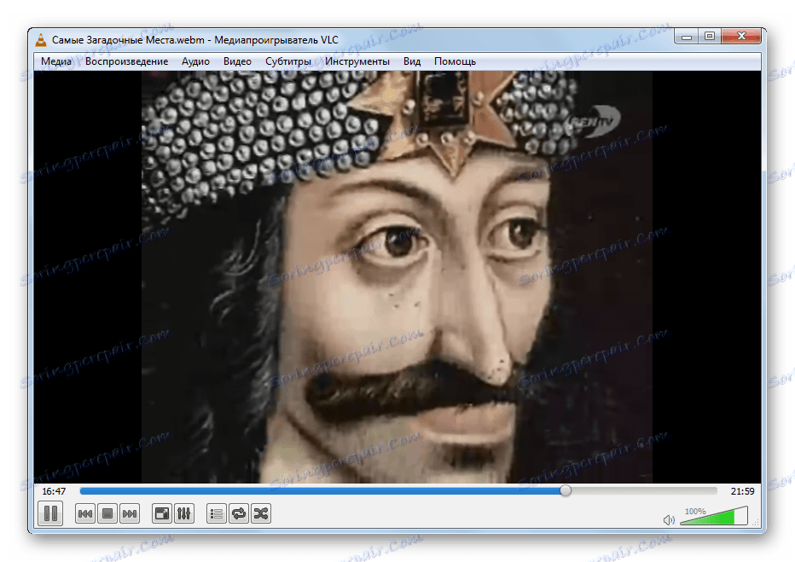Open extended settings equalizer icon
Viewport: 795px width, 562px height.
click(x=184, y=514)
